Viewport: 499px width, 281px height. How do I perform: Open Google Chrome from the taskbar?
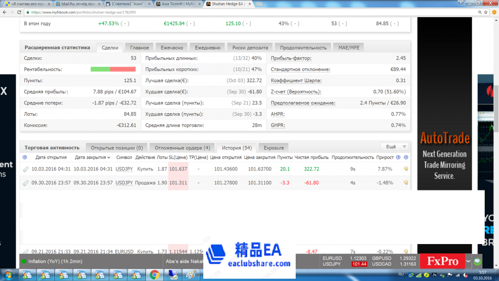tap(155, 275)
